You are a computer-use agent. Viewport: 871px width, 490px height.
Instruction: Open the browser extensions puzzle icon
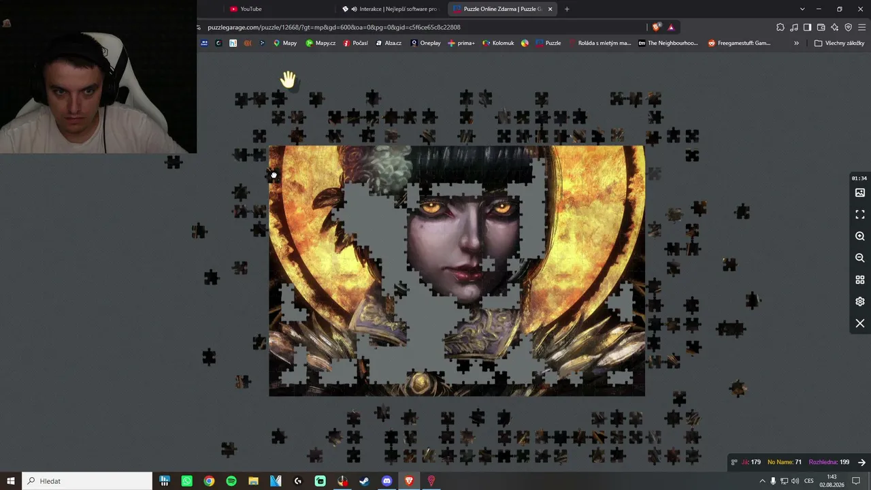pyautogui.click(x=780, y=27)
